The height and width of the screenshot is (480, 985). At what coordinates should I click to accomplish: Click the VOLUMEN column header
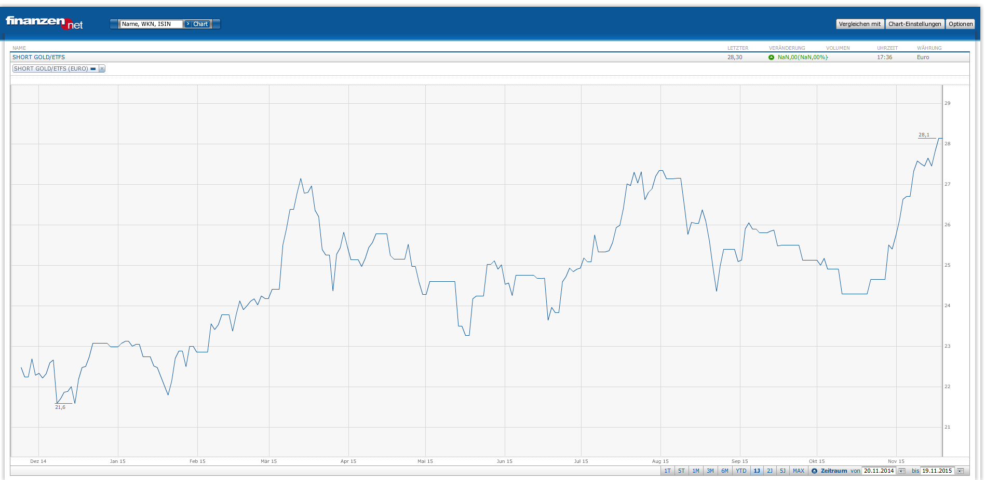838,48
